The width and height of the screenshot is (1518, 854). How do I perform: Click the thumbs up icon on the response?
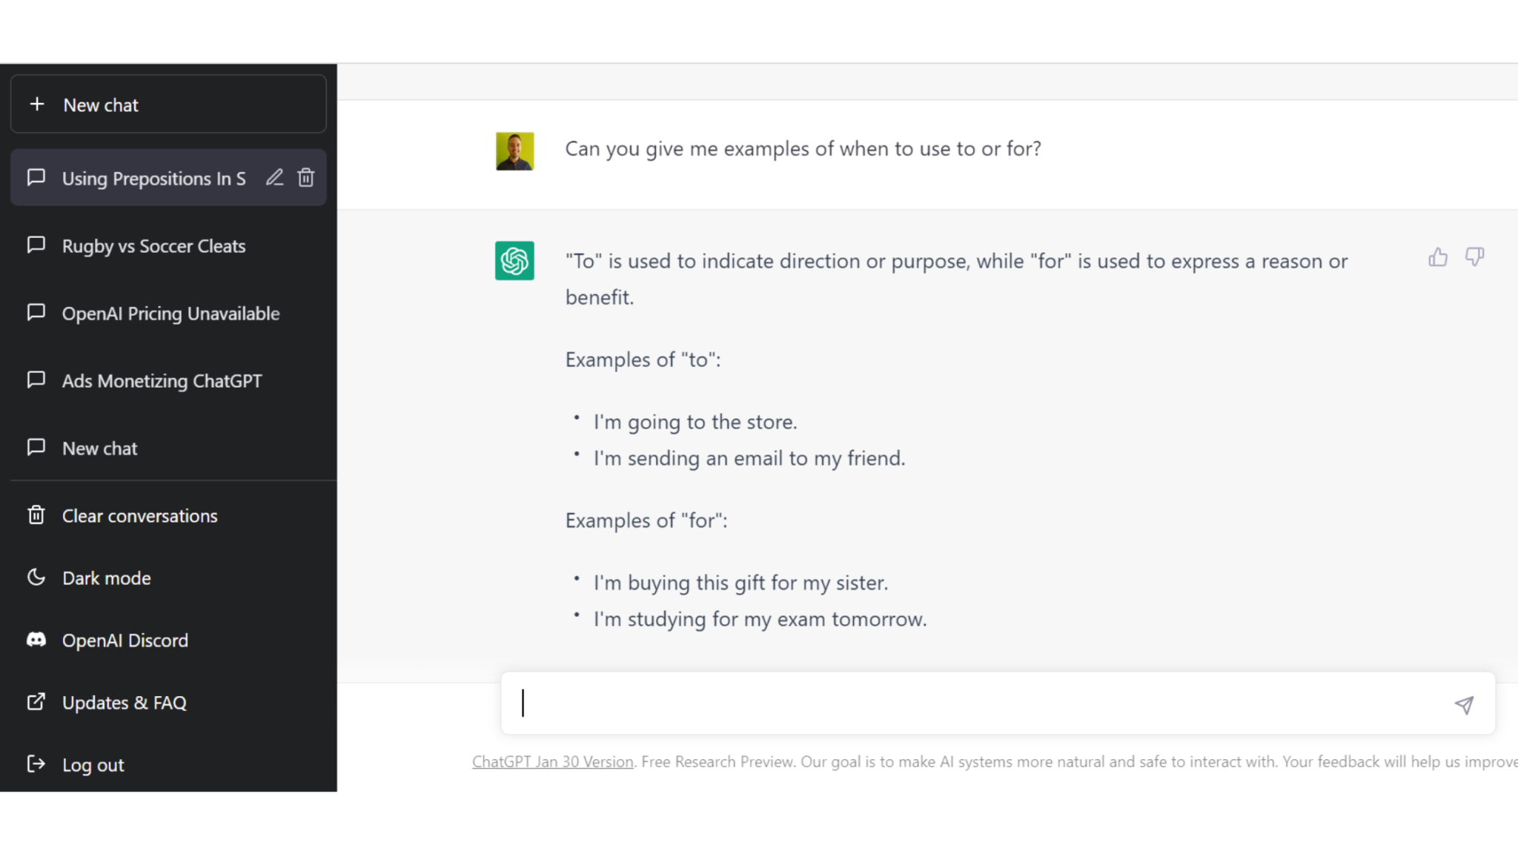[x=1438, y=257]
